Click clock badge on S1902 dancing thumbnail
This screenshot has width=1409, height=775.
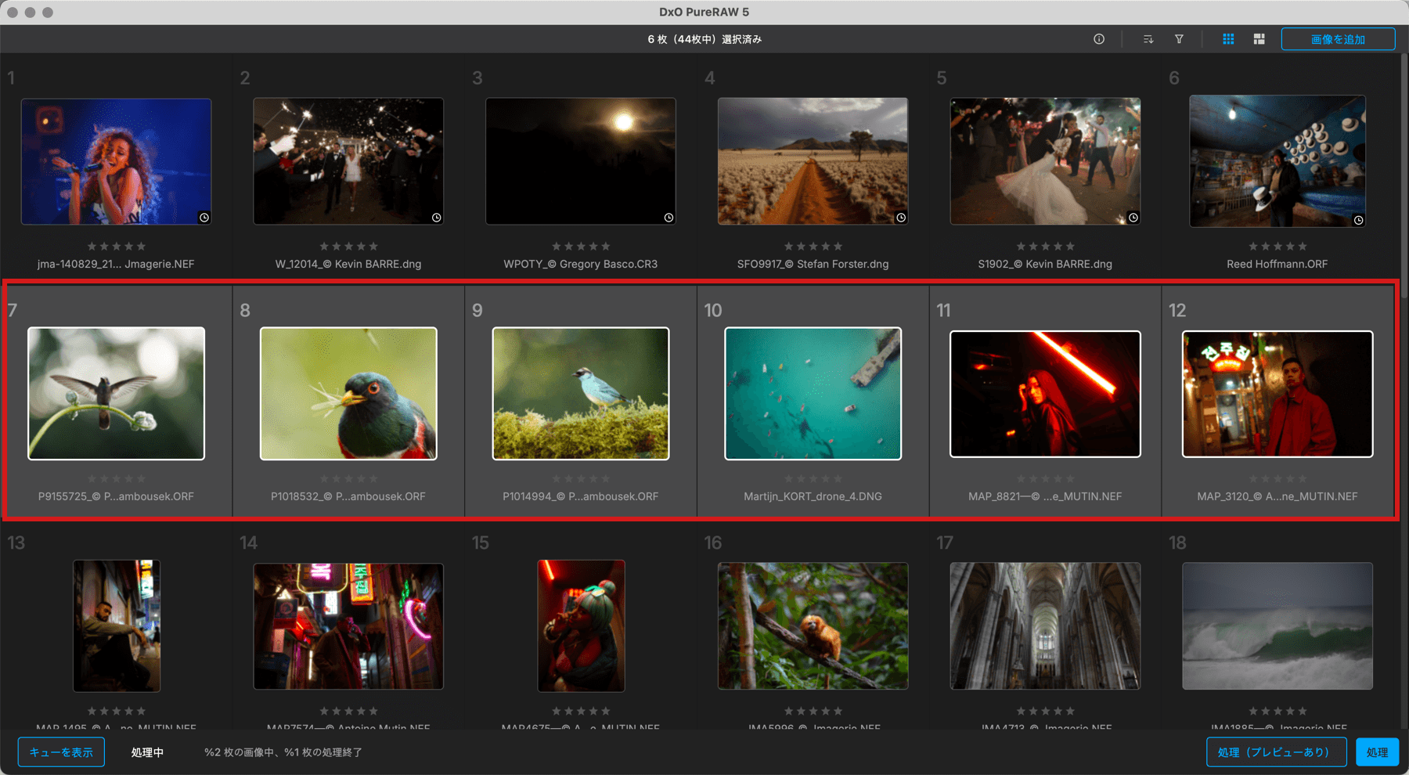(x=1133, y=218)
